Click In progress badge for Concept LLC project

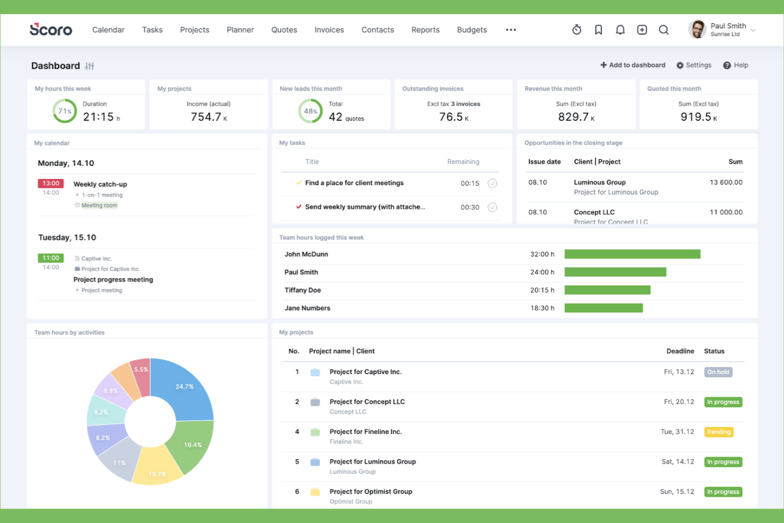(x=723, y=402)
